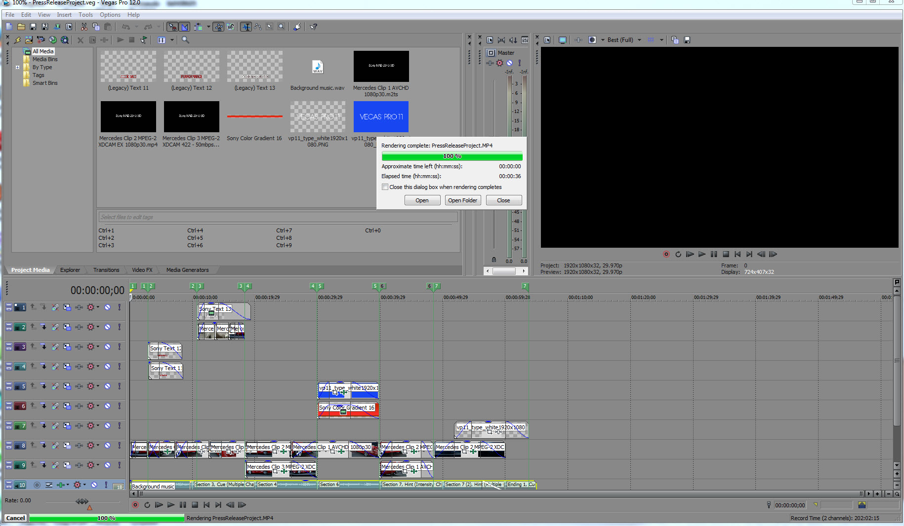Click the Cut scissors icon in the toolbar

pos(84,27)
